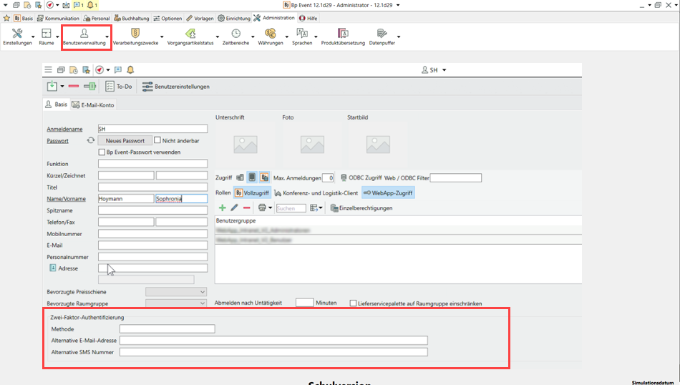Click the red minus to remove Benutzergruppe
Viewport: 680px width, 385px height.
246,208
